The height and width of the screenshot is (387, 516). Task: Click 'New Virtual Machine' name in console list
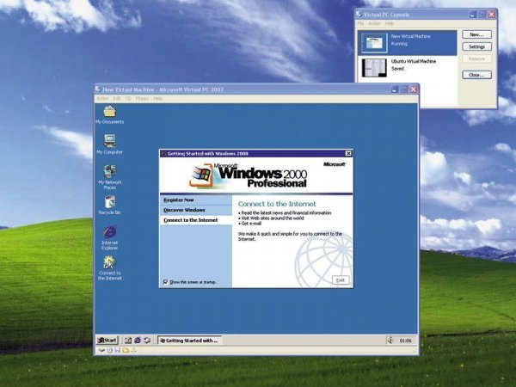coord(410,36)
